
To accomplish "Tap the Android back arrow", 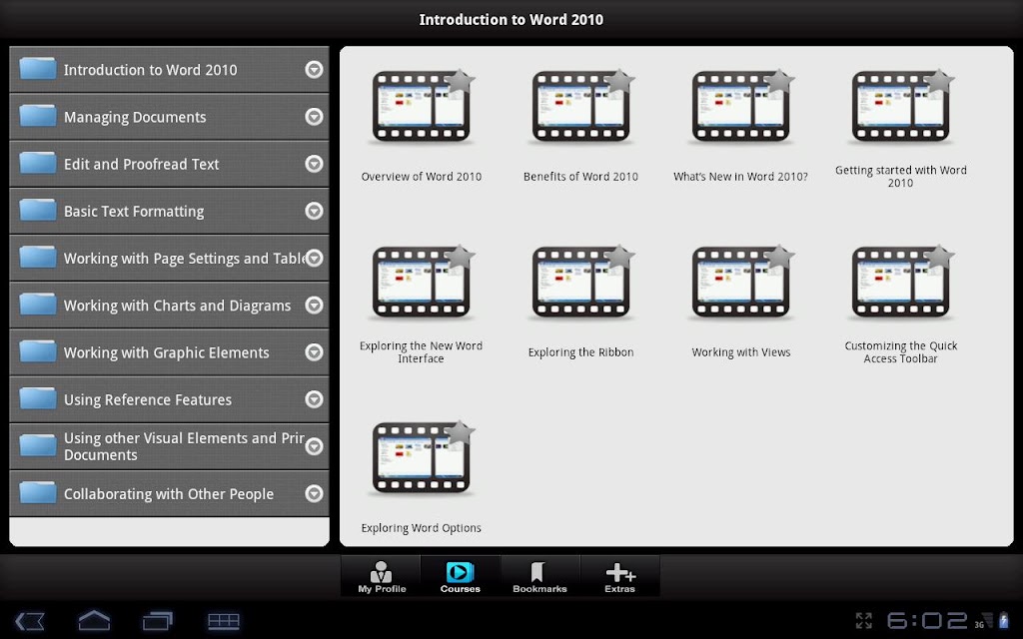I will click(29, 621).
